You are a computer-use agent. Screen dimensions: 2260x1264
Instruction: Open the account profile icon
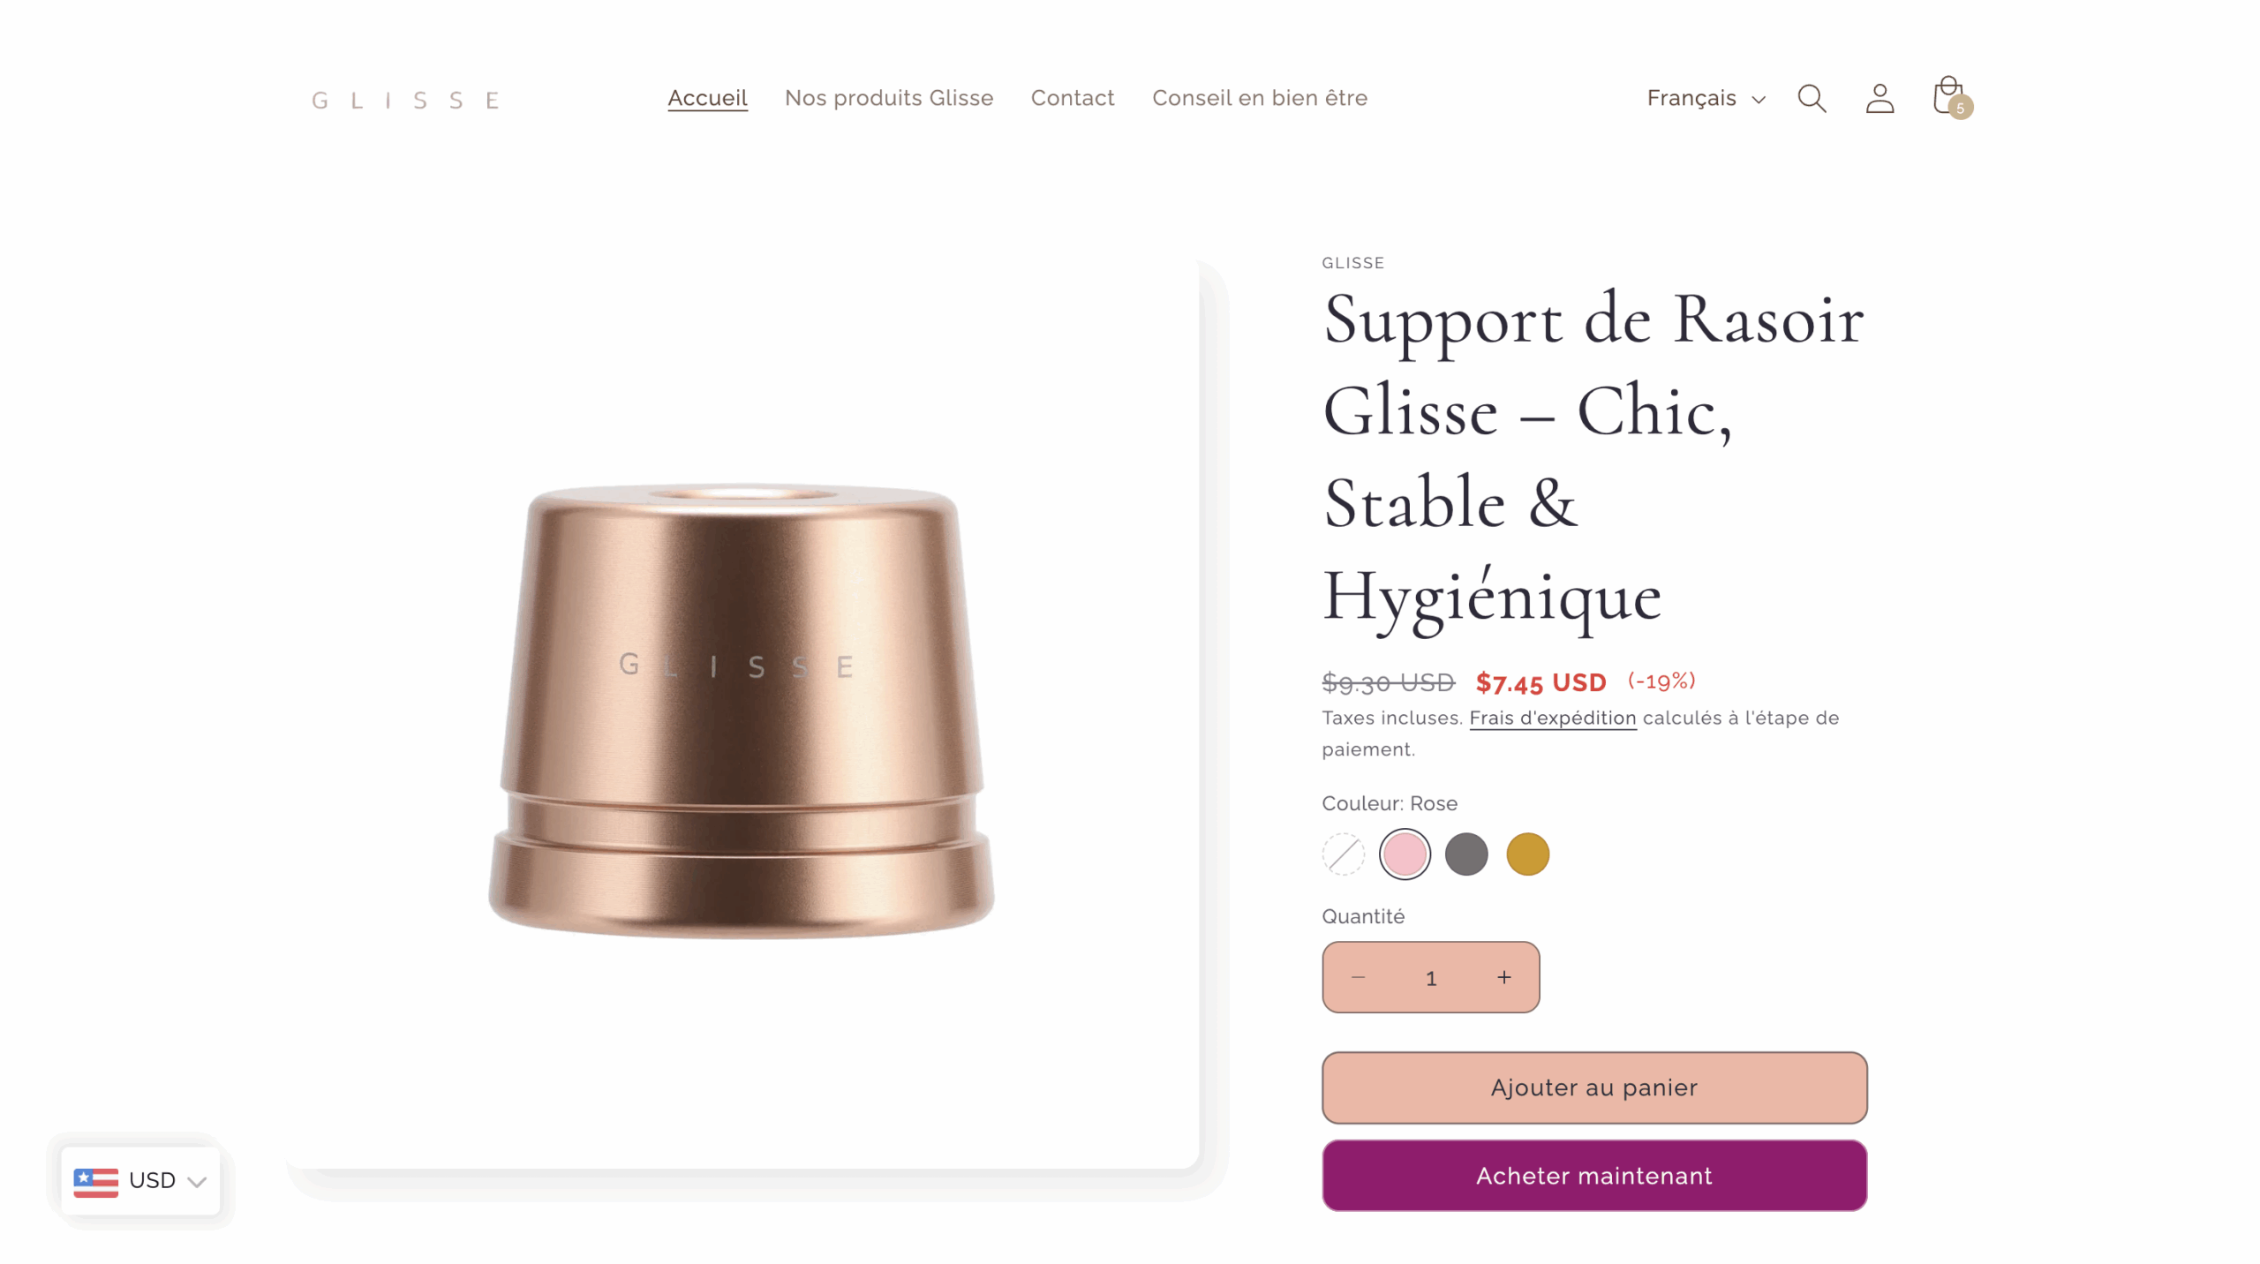click(x=1880, y=98)
